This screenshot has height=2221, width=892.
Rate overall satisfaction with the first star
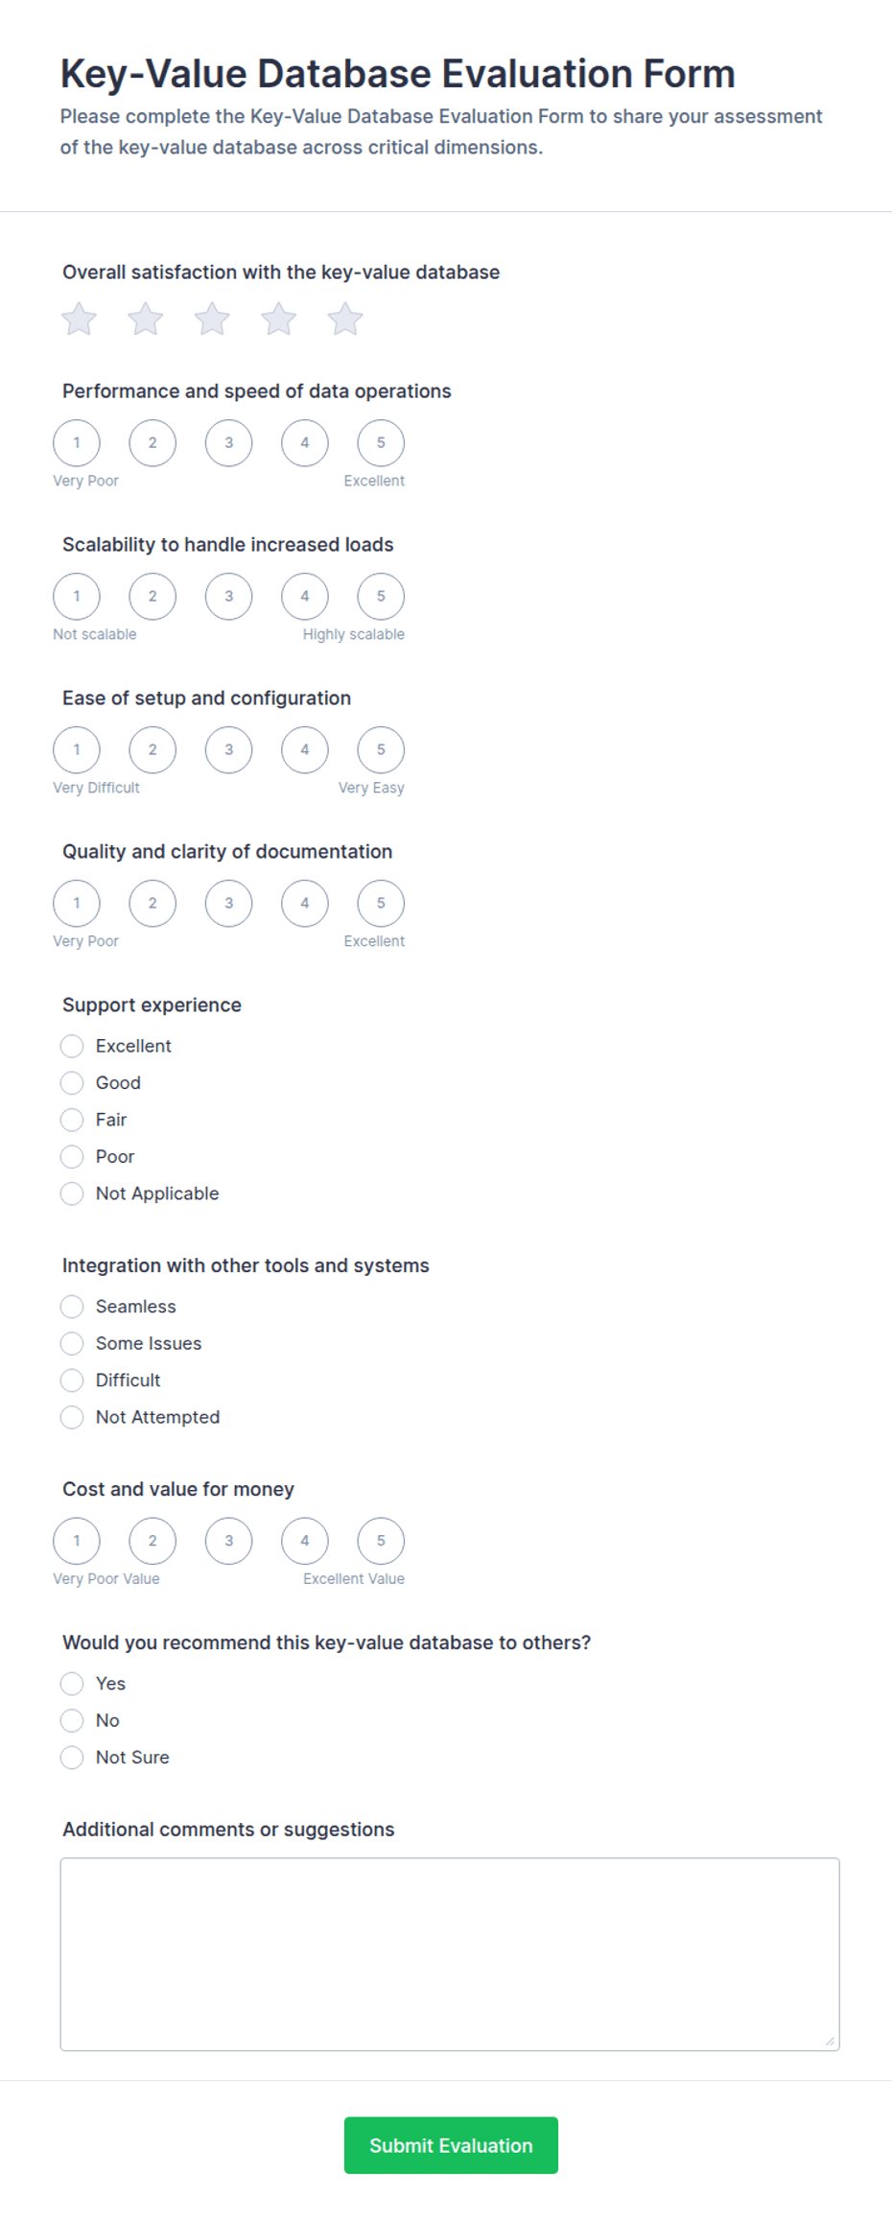[x=79, y=319]
